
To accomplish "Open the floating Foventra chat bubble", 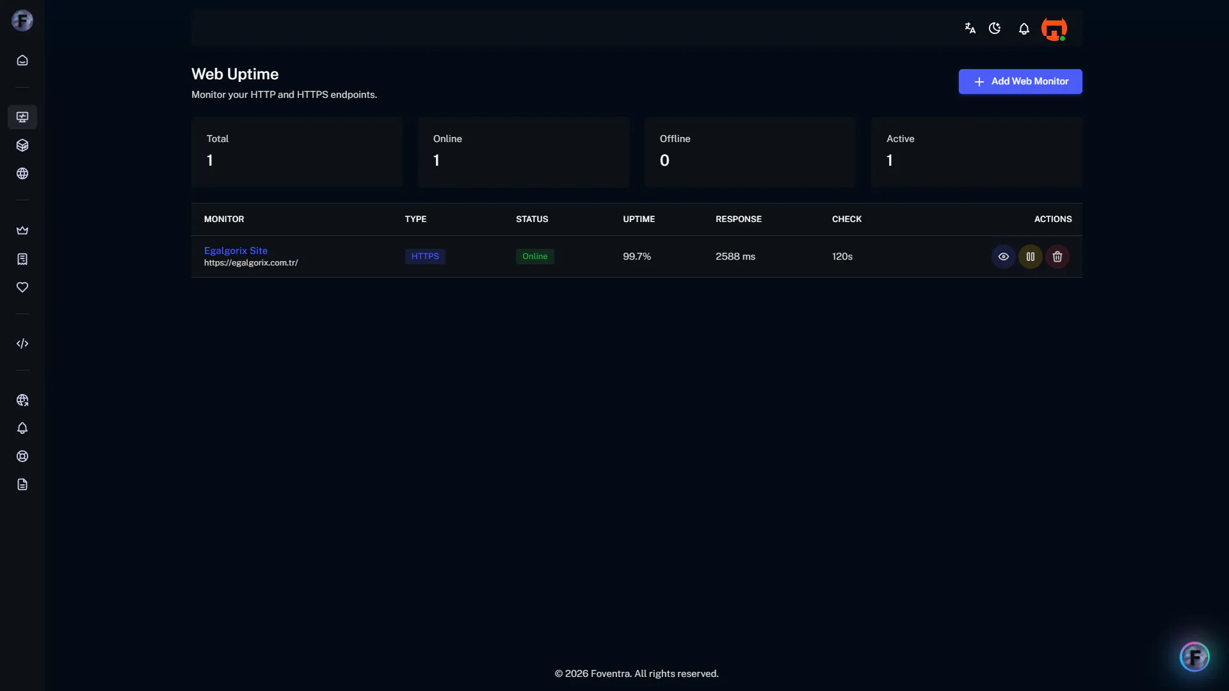I will (x=1194, y=656).
